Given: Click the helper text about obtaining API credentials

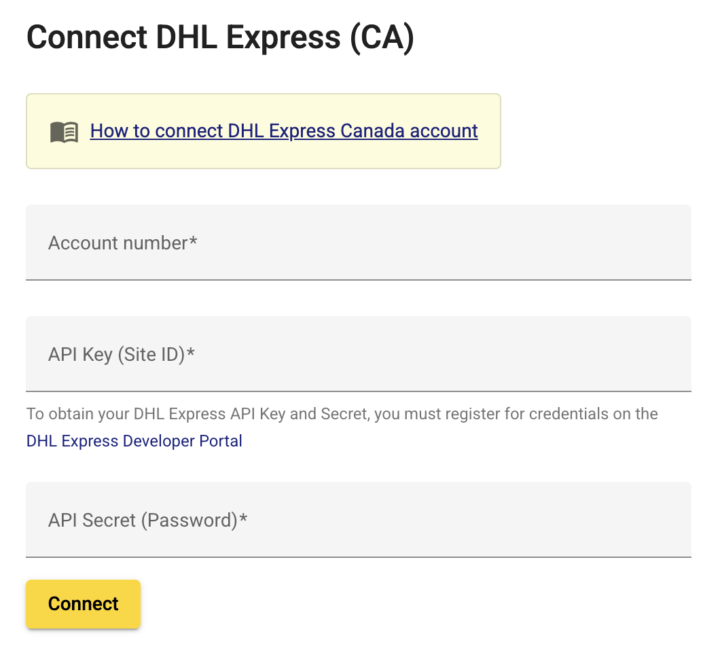Looking at the screenshot, I should pos(342,414).
